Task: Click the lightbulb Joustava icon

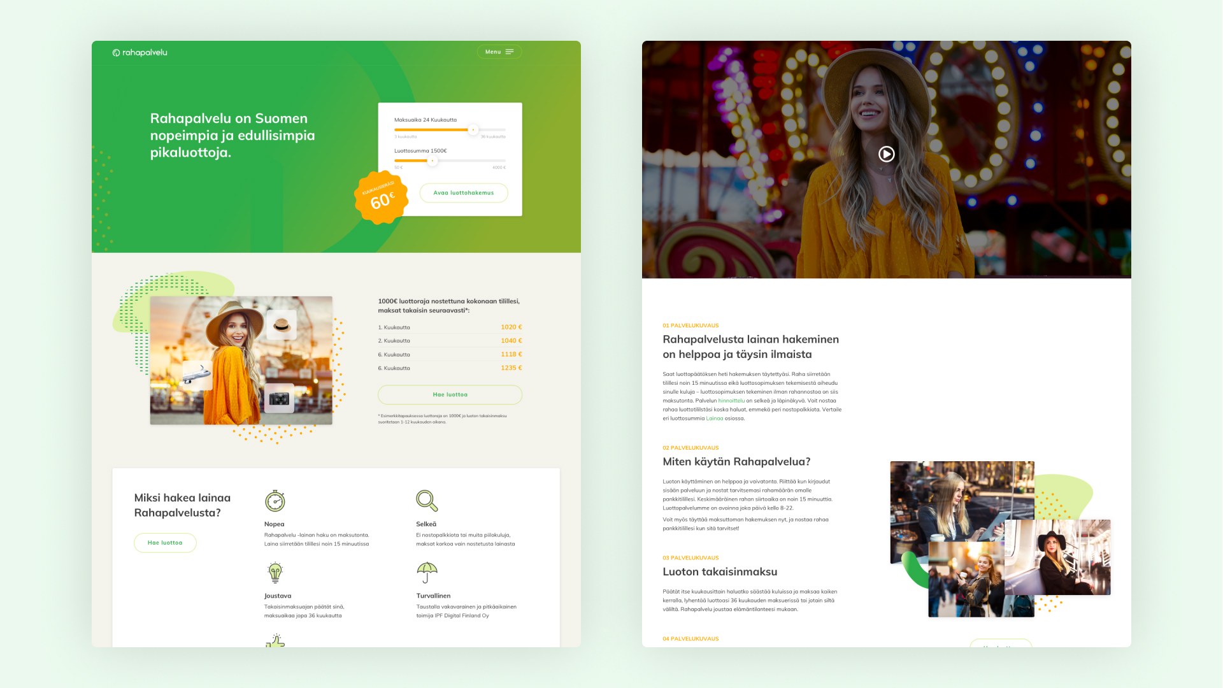Action: (275, 573)
